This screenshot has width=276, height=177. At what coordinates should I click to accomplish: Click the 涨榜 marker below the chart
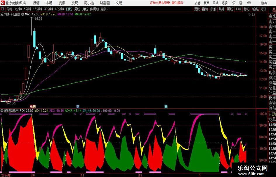point(32,106)
